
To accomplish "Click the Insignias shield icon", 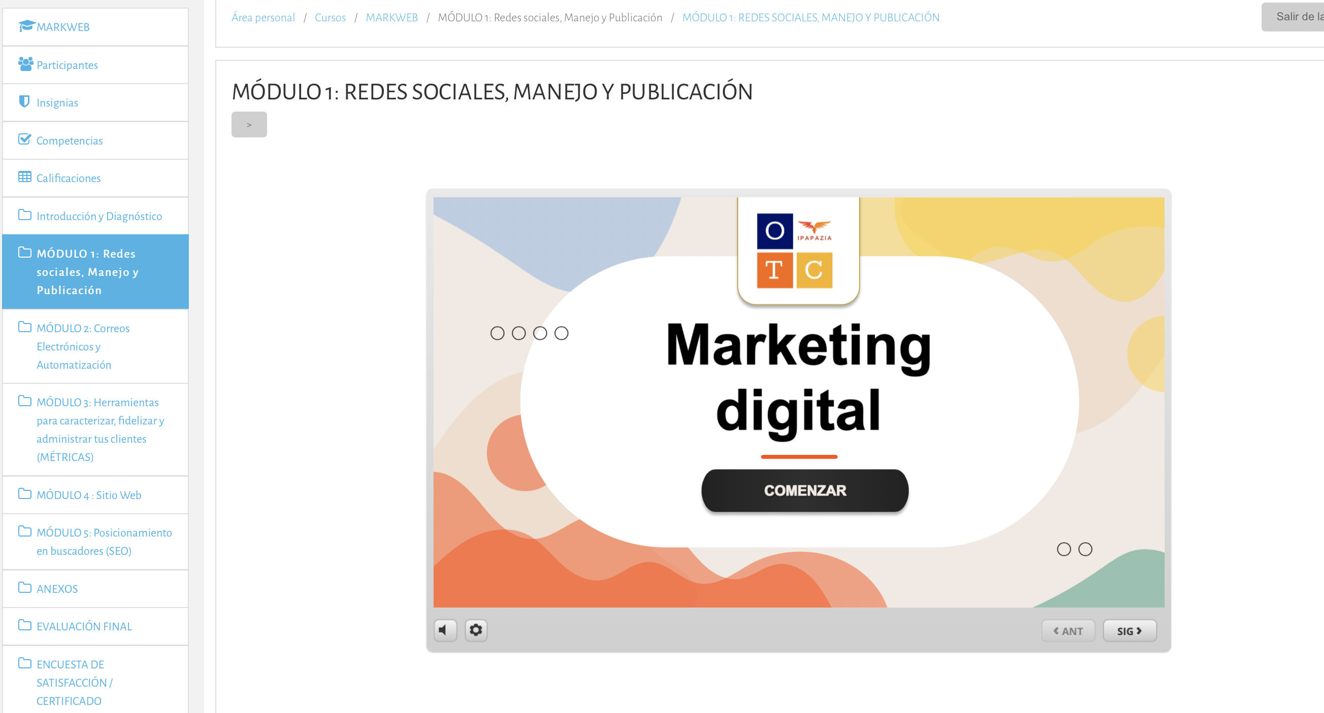I will tap(24, 101).
